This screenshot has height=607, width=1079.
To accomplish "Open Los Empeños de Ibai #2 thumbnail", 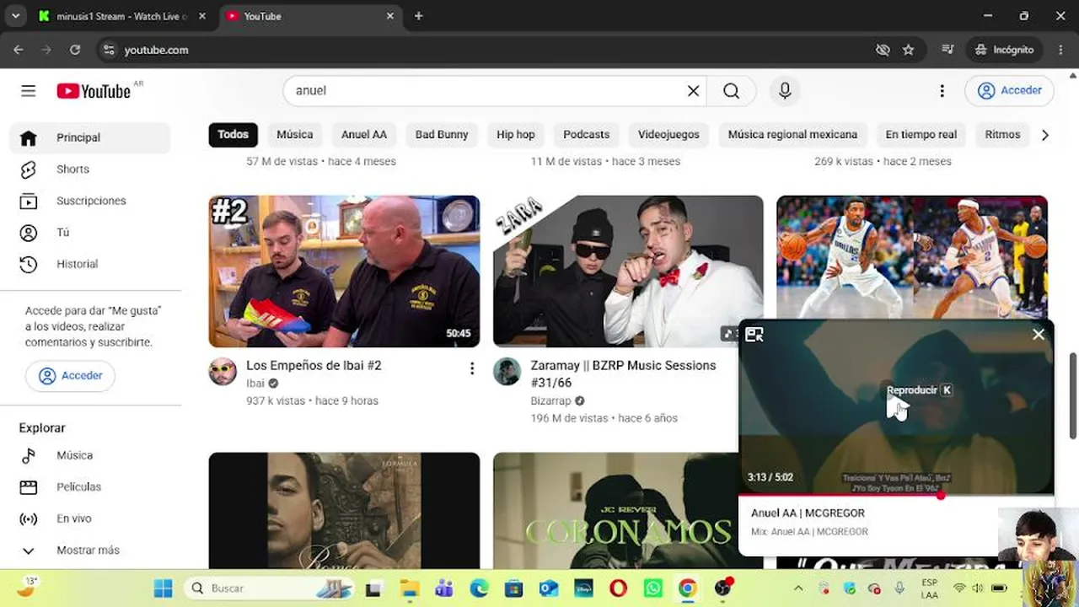I will click(x=344, y=271).
